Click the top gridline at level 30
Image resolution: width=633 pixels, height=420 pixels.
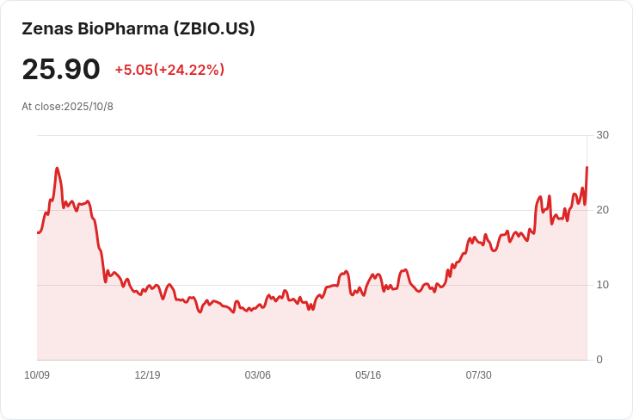coord(310,135)
